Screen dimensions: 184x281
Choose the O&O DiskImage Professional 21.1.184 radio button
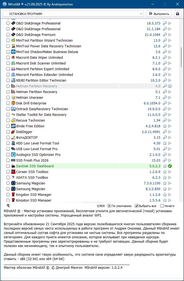8,29
